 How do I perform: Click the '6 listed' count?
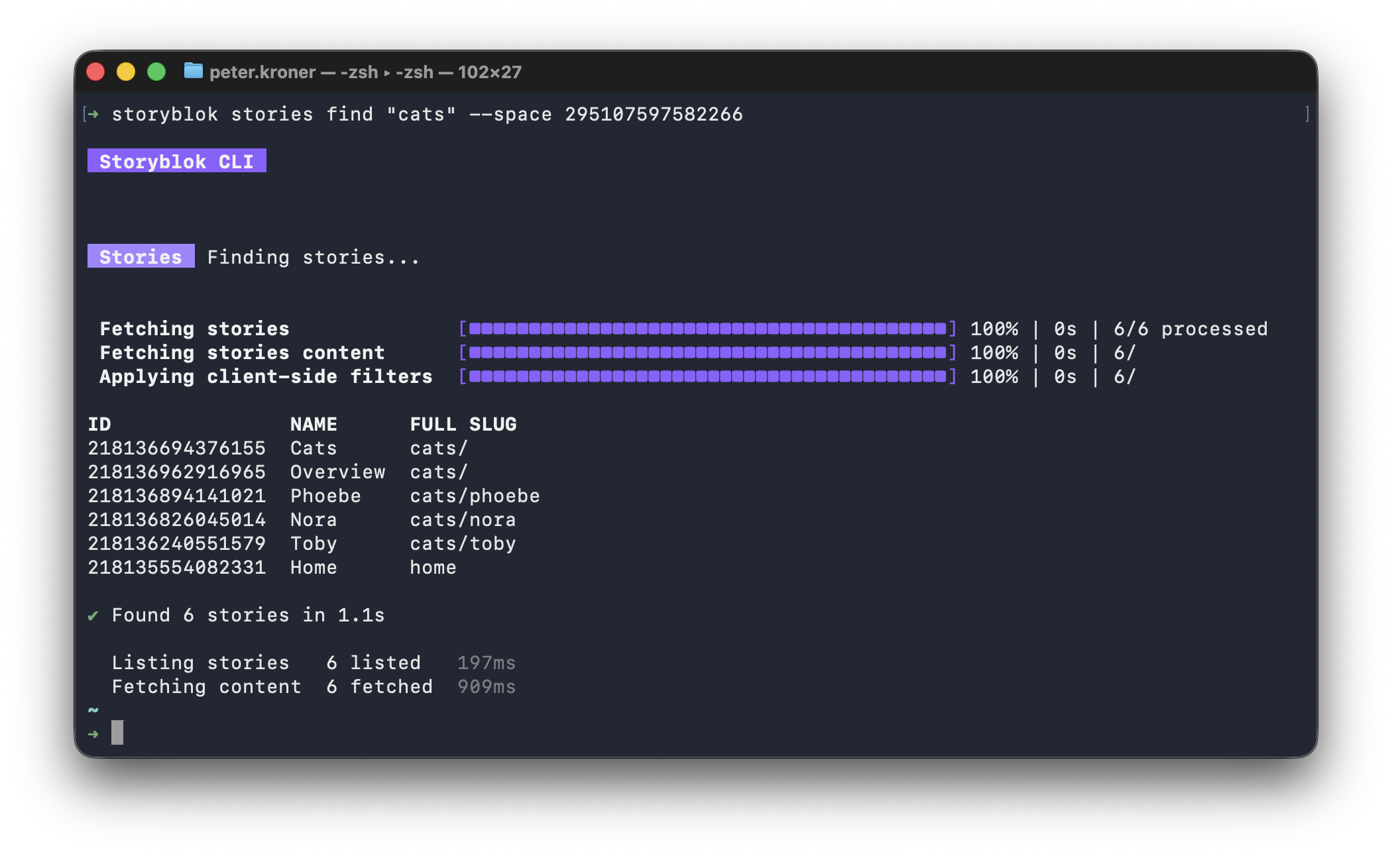click(373, 663)
